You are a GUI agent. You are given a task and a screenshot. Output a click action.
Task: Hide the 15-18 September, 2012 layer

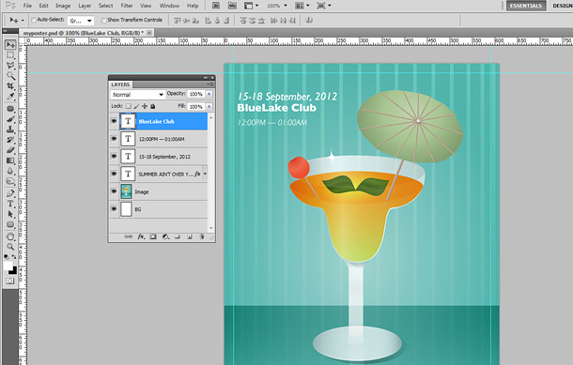pyautogui.click(x=114, y=157)
